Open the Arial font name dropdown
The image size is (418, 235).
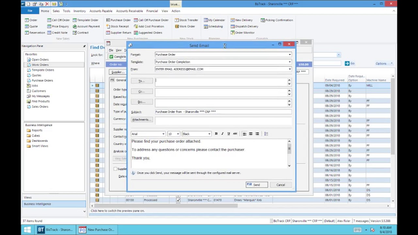(163, 134)
